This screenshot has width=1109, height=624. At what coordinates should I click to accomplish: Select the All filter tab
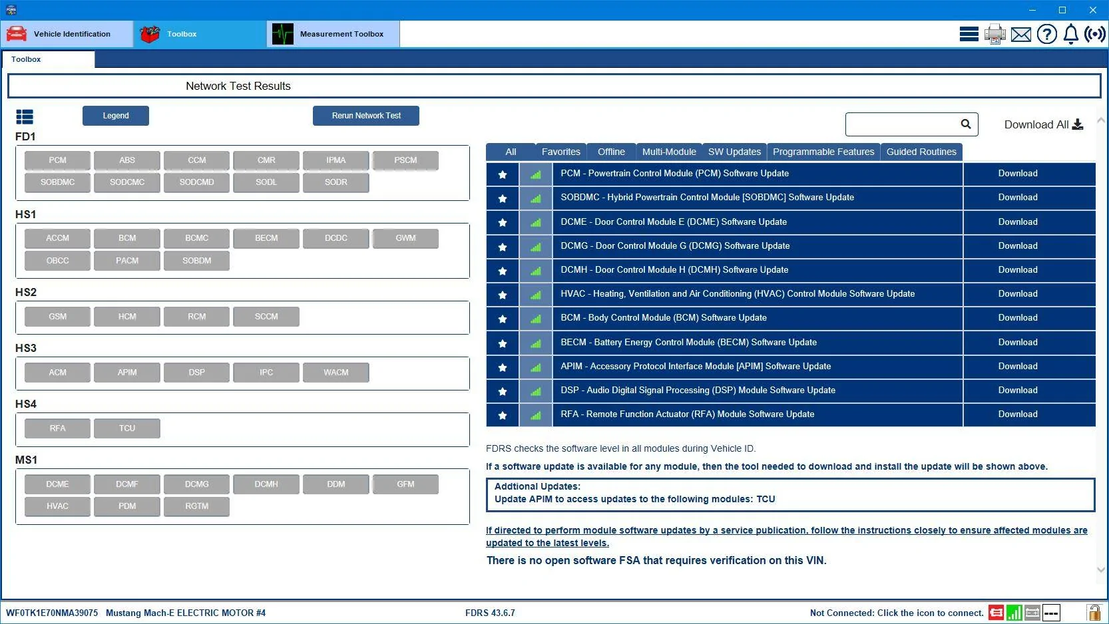pos(511,152)
